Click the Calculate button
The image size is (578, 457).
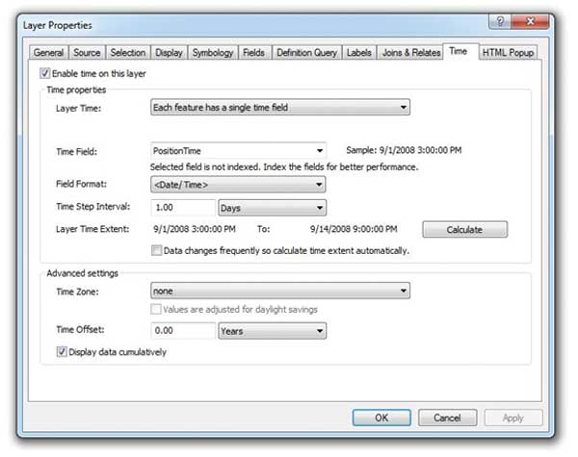(x=465, y=229)
